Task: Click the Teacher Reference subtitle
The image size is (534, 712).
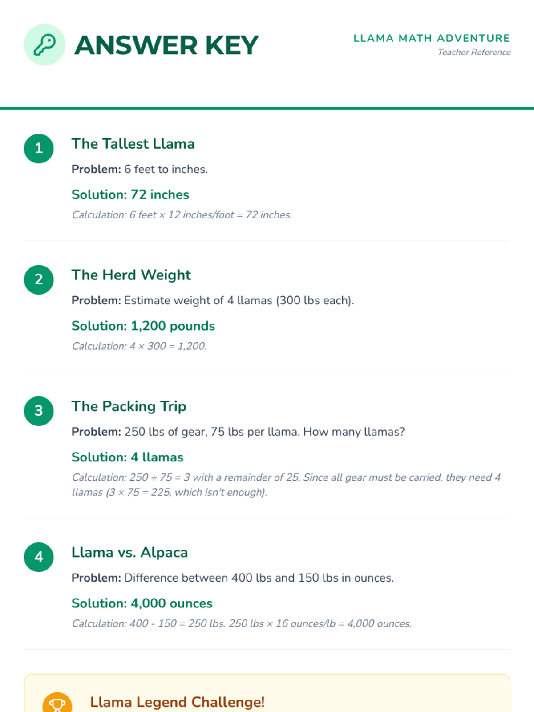Action: [x=474, y=52]
